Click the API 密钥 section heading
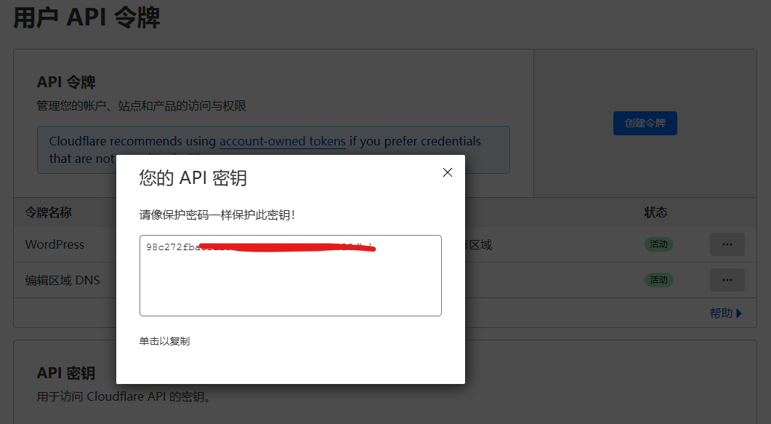The width and height of the screenshot is (771, 424). (65, 373)
